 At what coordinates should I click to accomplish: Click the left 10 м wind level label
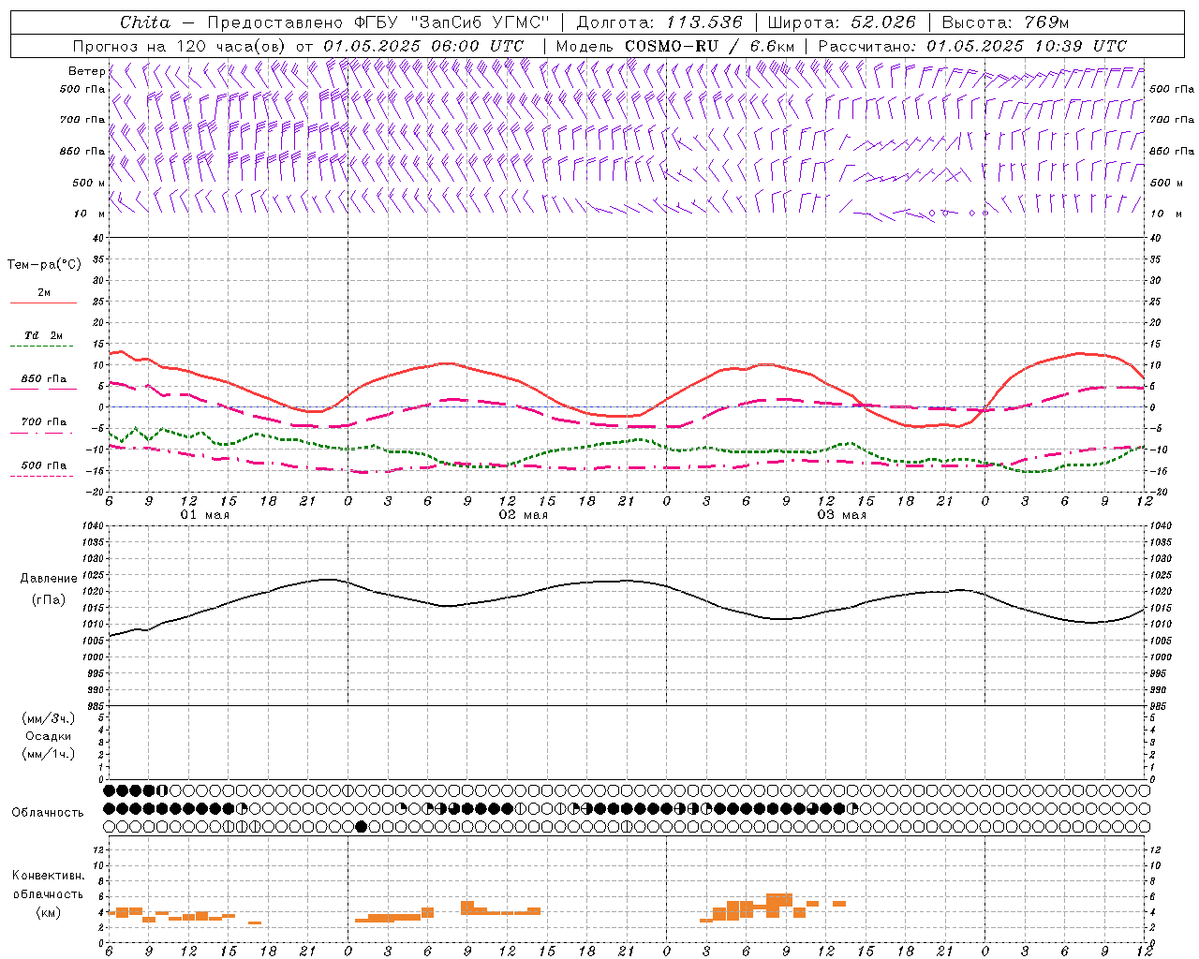click(x=89, y=214)
